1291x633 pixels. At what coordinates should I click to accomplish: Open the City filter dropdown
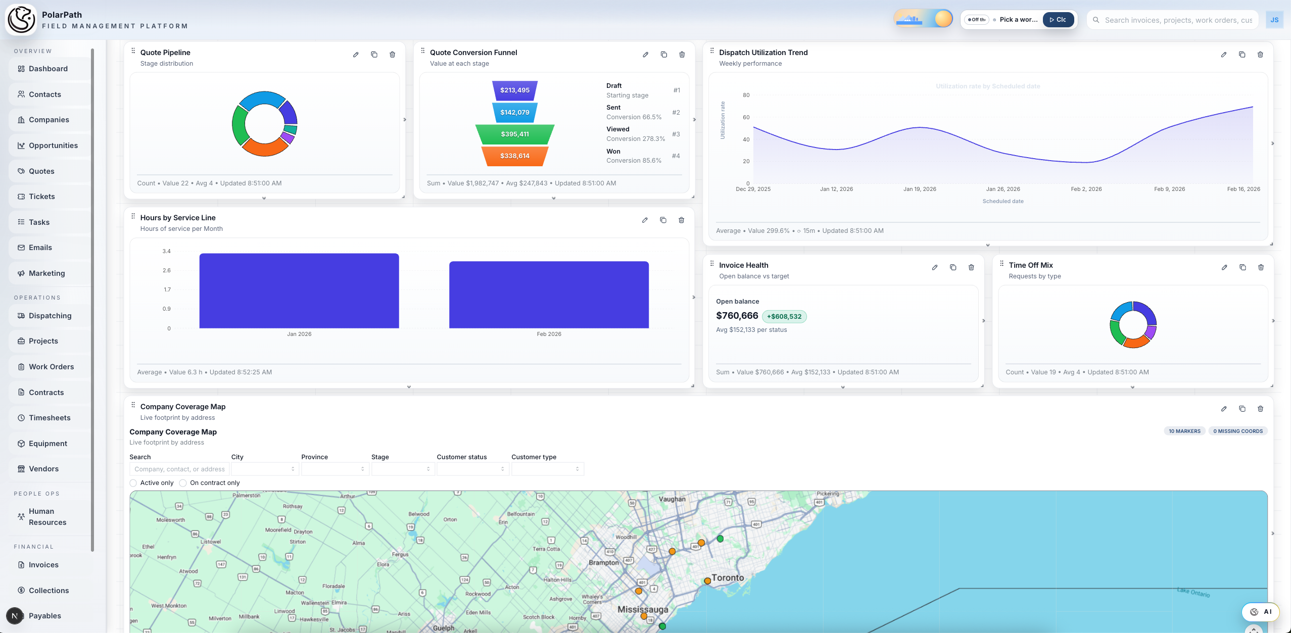point(265,469)
